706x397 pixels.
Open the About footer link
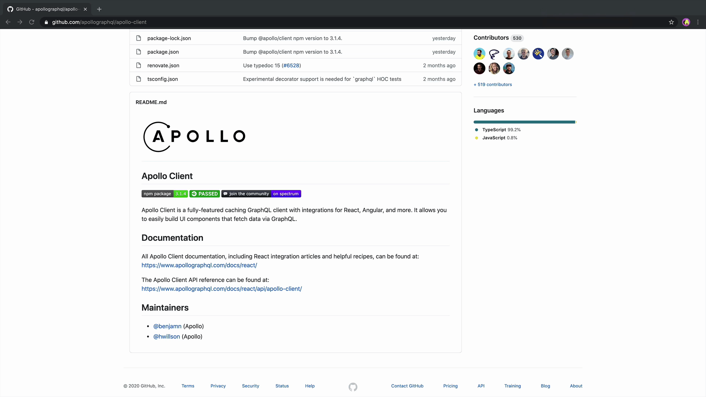pyautogui.click(x=576, y=386)
